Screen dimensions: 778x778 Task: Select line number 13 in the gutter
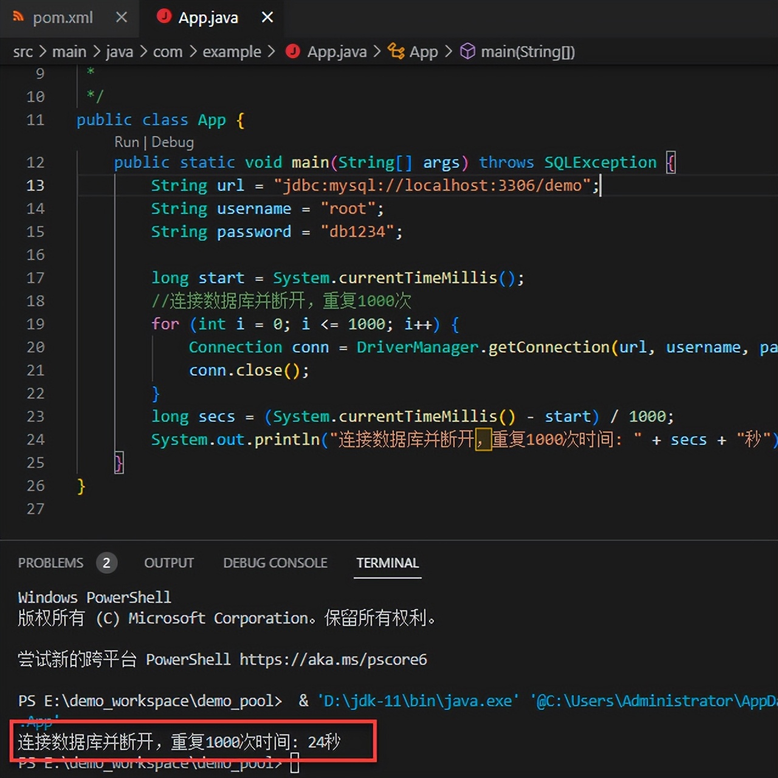click(35, 185)
